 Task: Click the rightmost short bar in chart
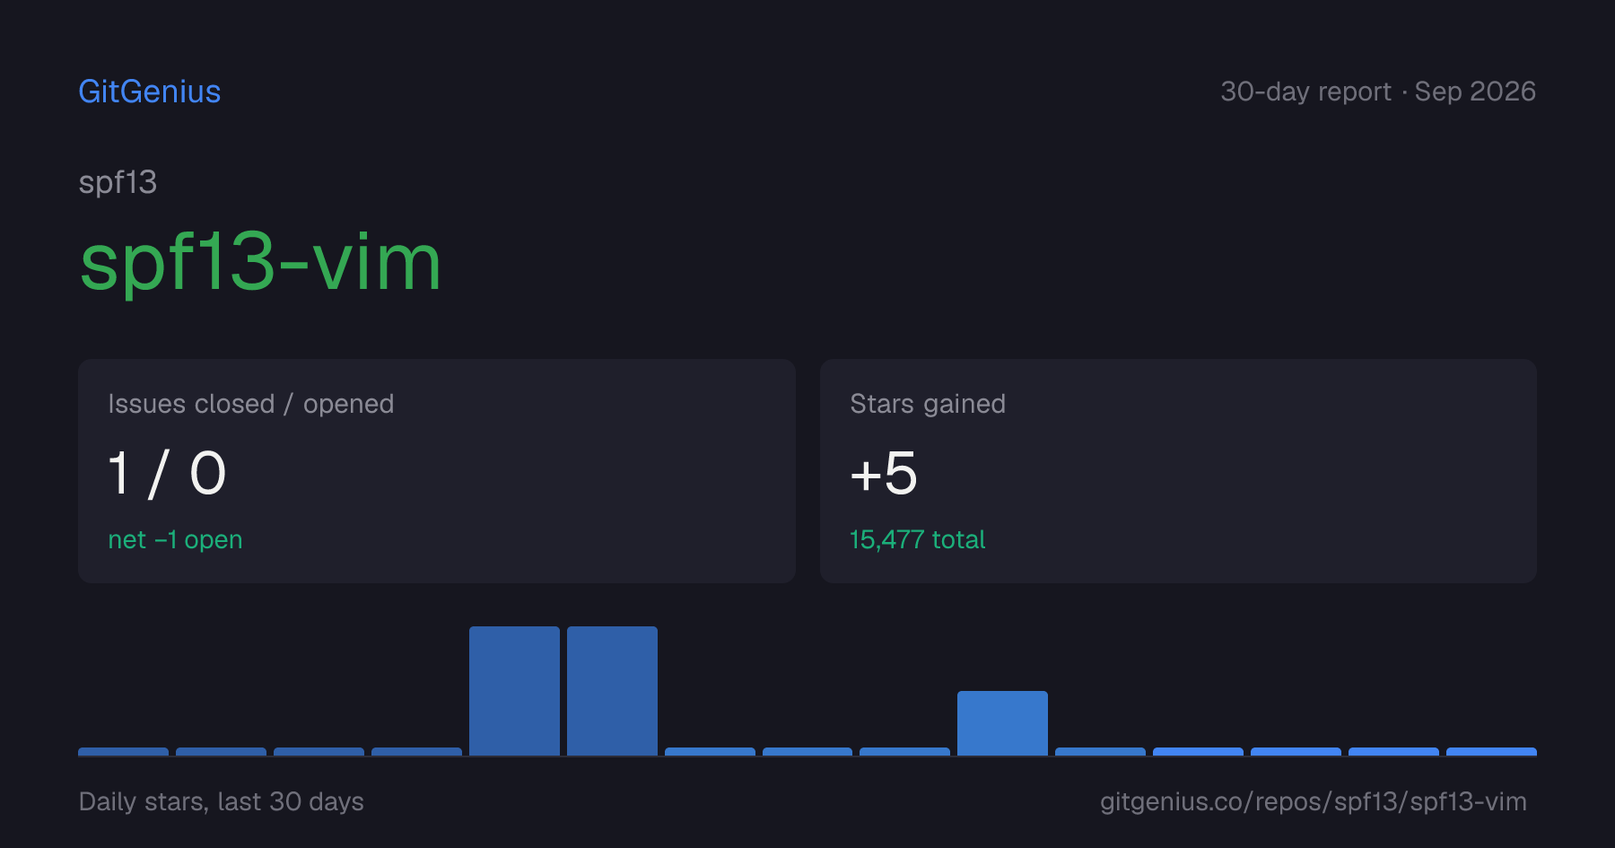coord(1491,752)
